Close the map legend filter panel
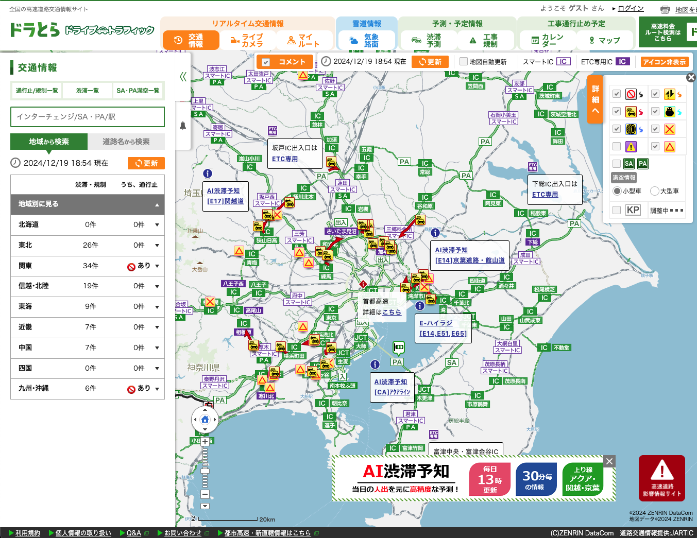 pyautogui.click(x=691, y=77)
